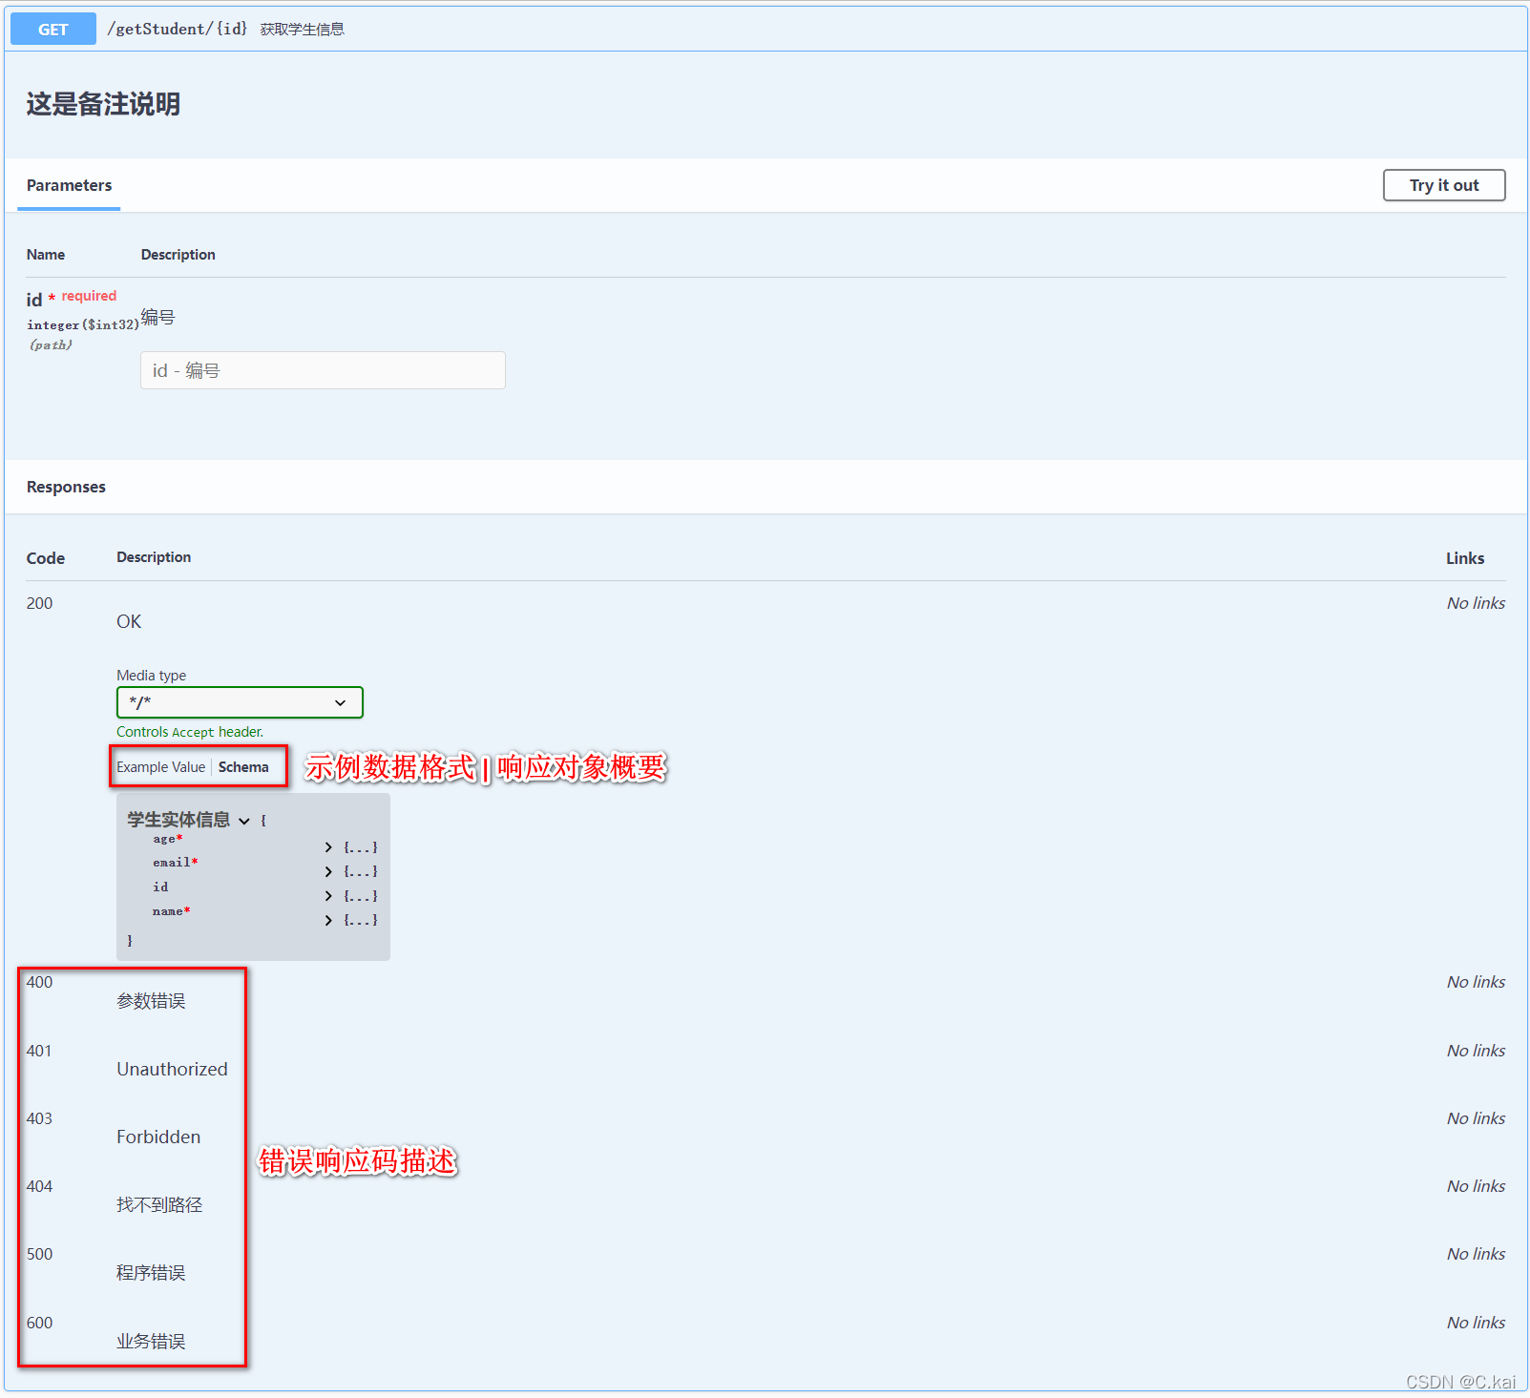Click the Responses section heading

coord(66,487)
